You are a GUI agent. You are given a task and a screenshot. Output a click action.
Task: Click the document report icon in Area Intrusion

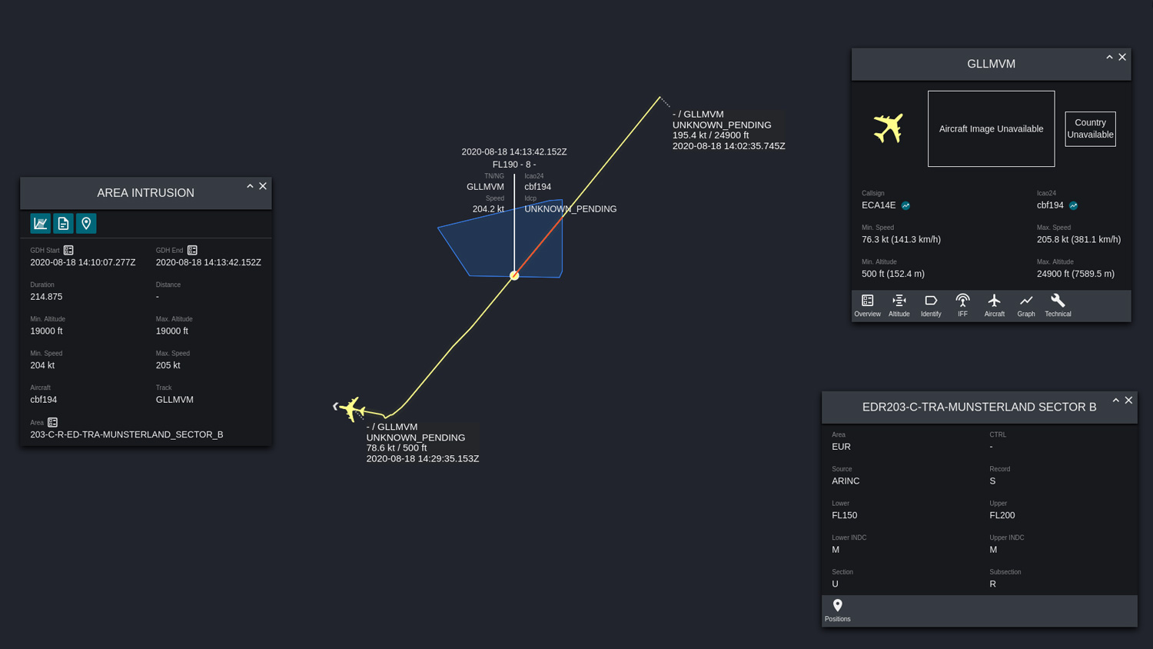point(63,224)
